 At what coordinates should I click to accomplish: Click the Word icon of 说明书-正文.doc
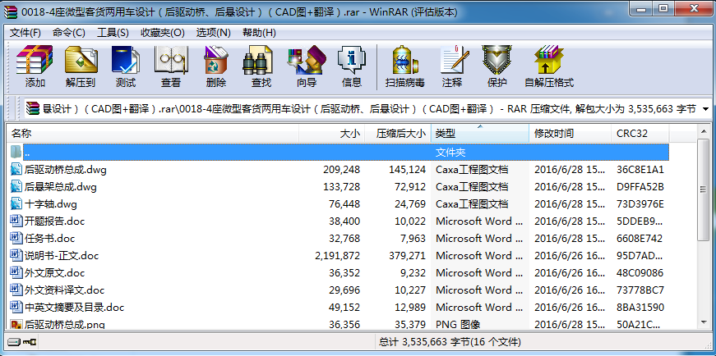(16, 255)
